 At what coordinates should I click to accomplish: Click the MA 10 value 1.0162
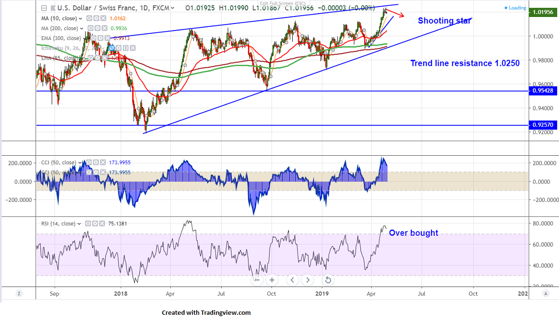(x=117, y=18)
